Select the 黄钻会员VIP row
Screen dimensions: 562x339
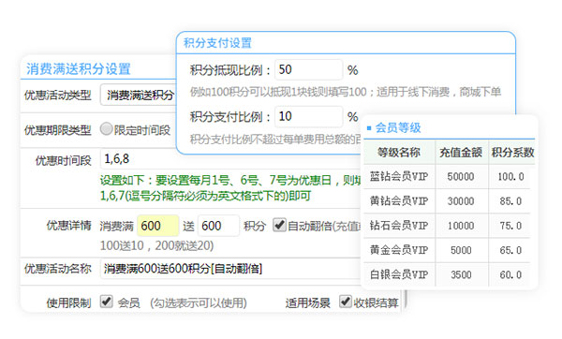pyautogui.click(x=448, y=201)
